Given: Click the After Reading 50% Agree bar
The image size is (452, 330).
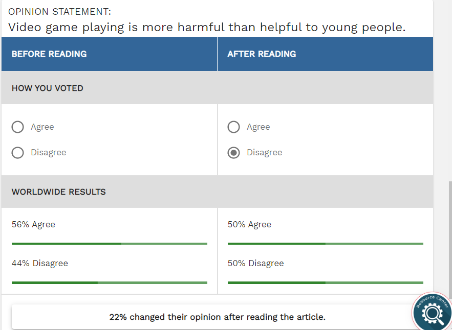Looking at the screenshot, I should point(326,244).
